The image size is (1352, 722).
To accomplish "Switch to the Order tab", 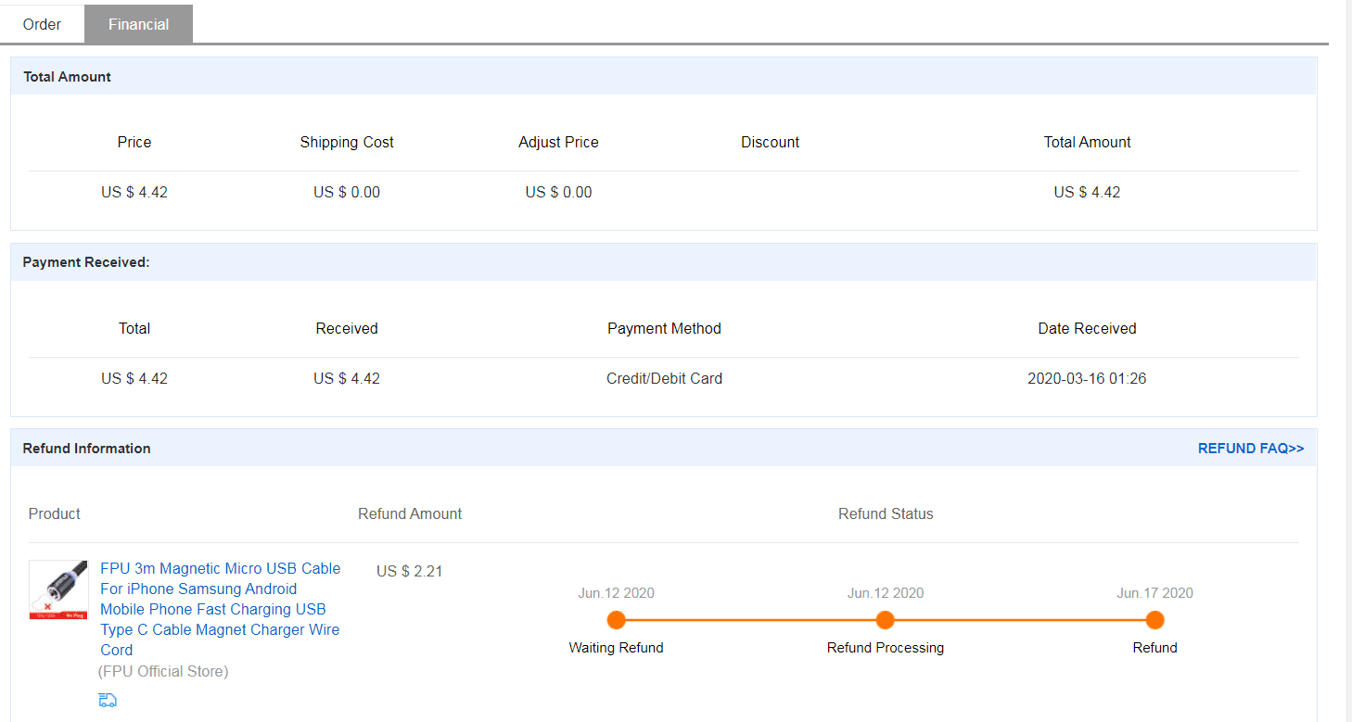I will (42, 24).
